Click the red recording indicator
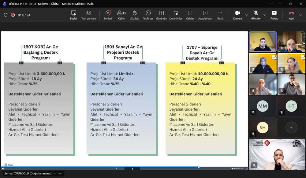Image resolution: width=306 pixels, height=178 pixels. tap(13, 15)
